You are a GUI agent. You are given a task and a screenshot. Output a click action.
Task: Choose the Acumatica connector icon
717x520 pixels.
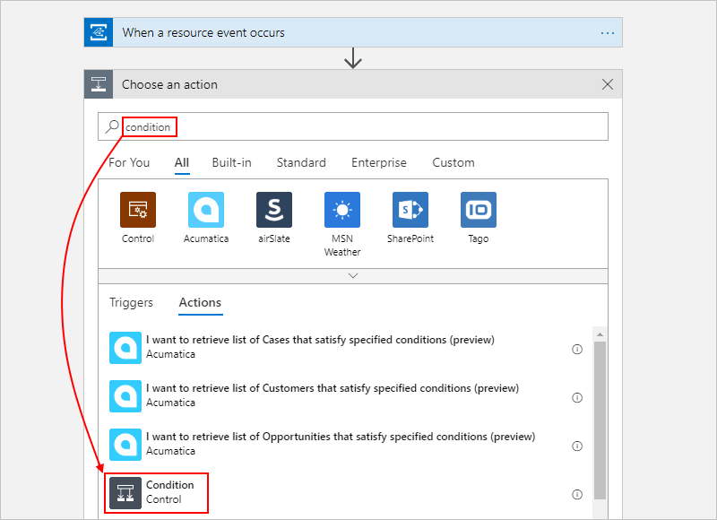206,210
